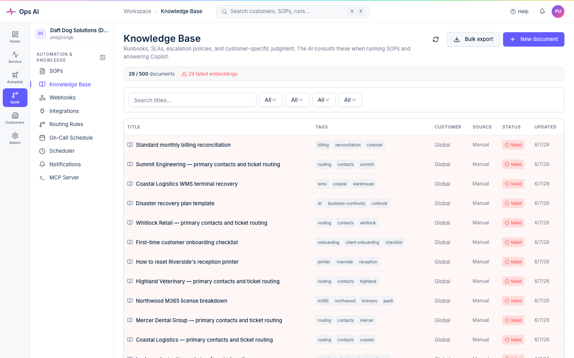Open the Home section in left rail
Image resolution: width=574 pixels, height=358 pixels.
point(15,37)
